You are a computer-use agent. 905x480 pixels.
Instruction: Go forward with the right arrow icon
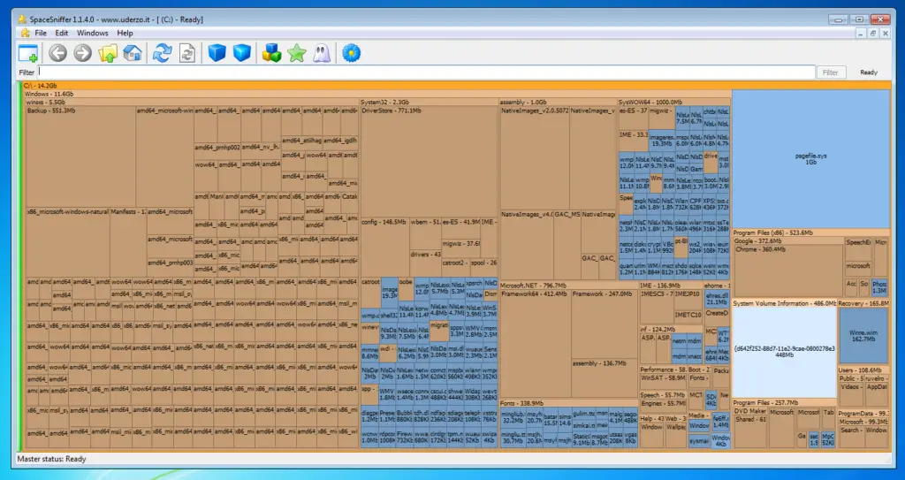[x=82, y=53]
